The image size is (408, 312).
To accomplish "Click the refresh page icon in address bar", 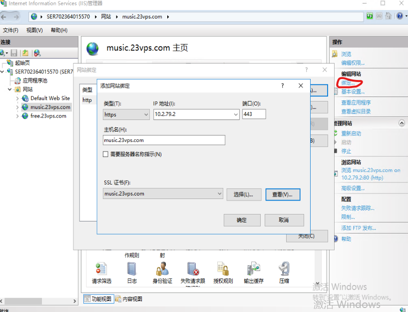I will pos(370,16).
